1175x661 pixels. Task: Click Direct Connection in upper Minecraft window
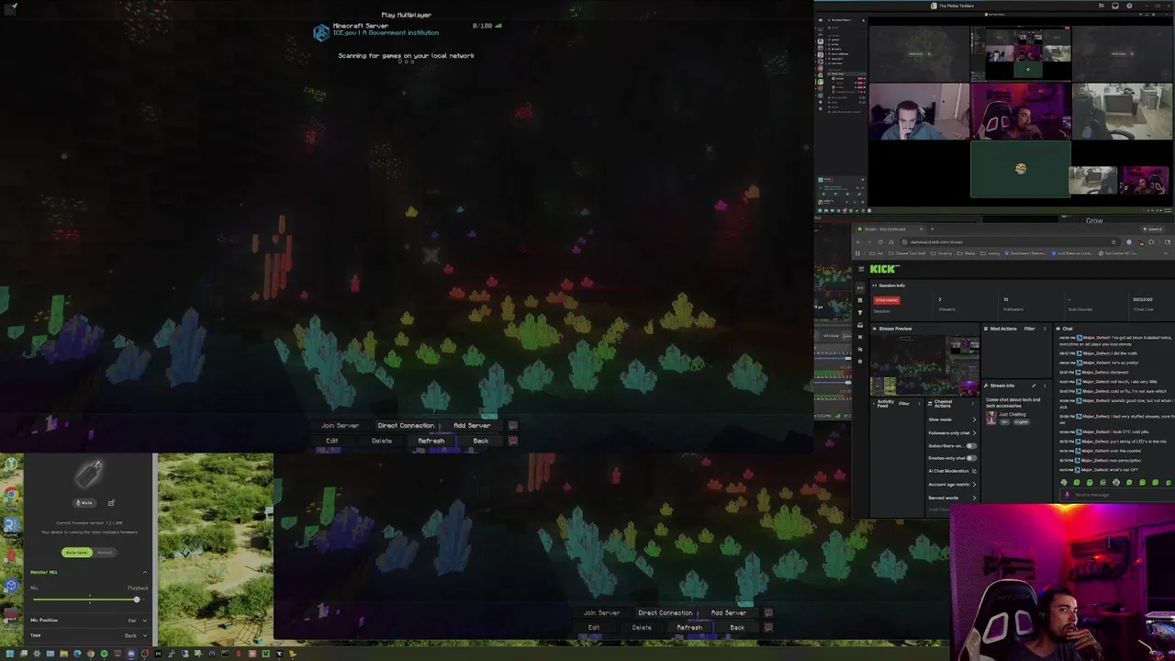(x=406, y=426)
